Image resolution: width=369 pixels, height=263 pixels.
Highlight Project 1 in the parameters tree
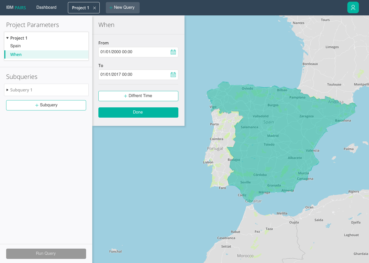pyautogui.click(x=19, y=38)
